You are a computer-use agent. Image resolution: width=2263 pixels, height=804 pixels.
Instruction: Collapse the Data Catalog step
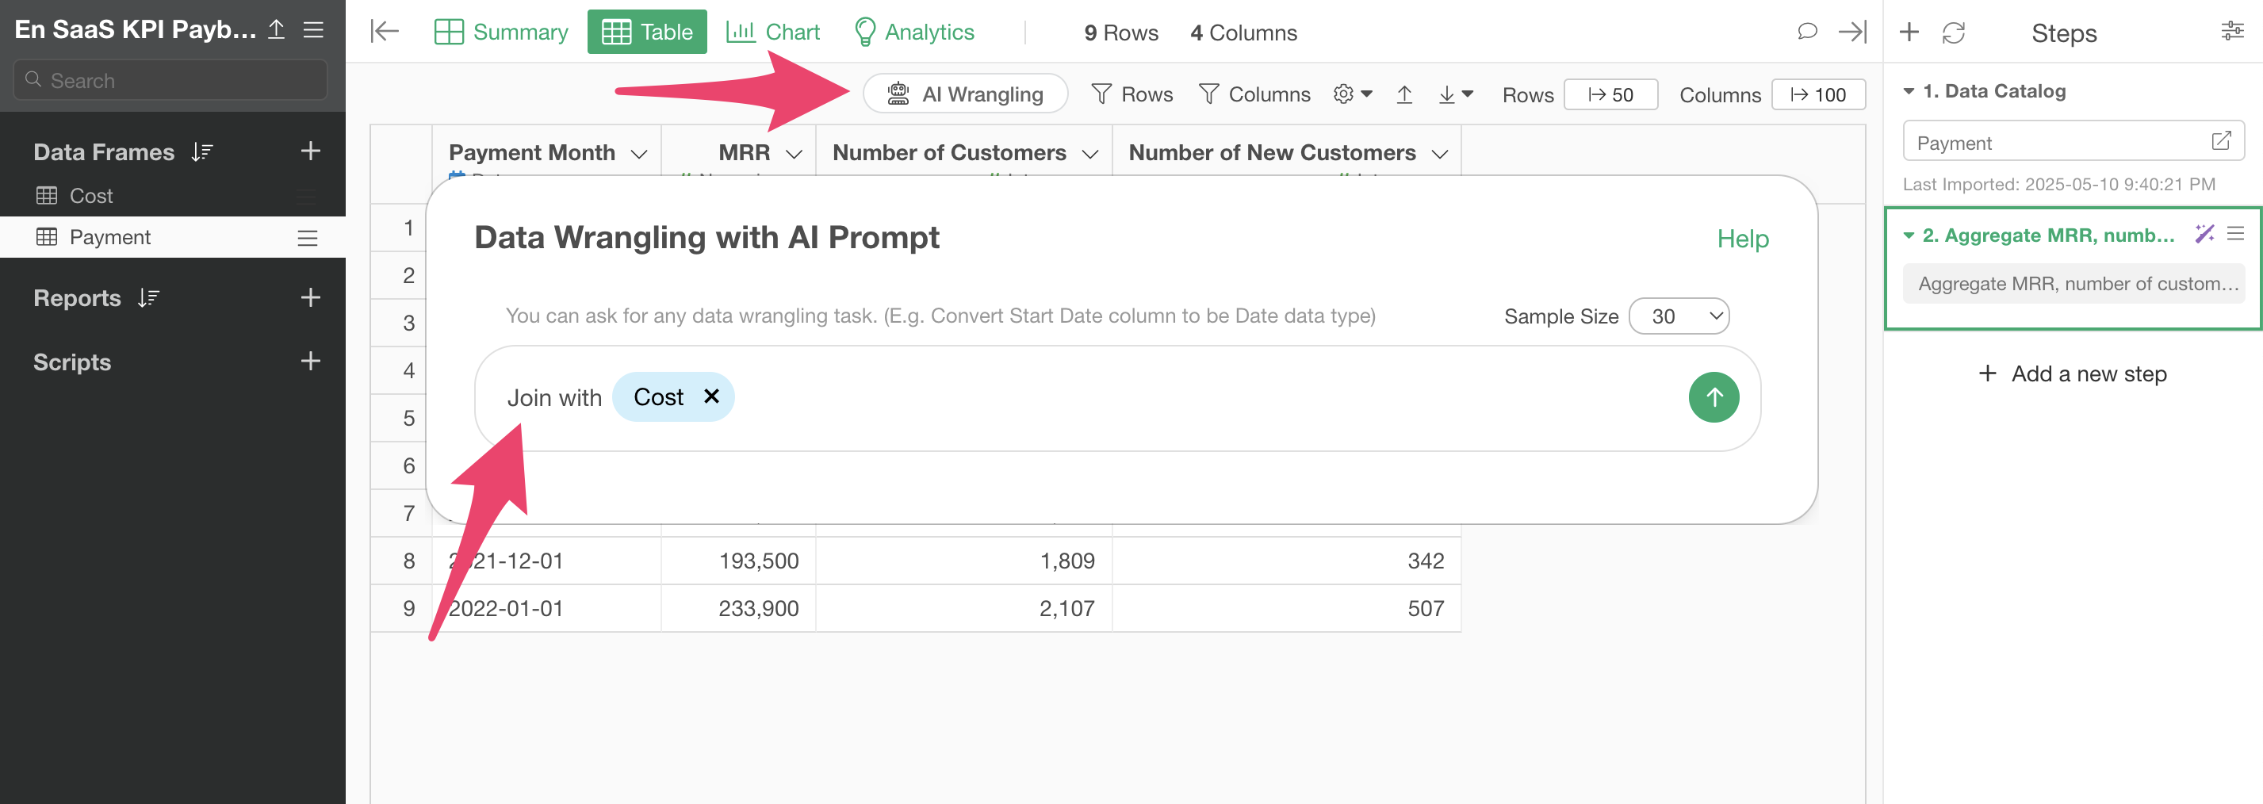(x=1908, y=90)
